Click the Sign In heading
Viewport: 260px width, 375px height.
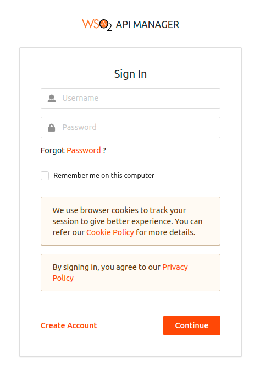click(130, 74)
